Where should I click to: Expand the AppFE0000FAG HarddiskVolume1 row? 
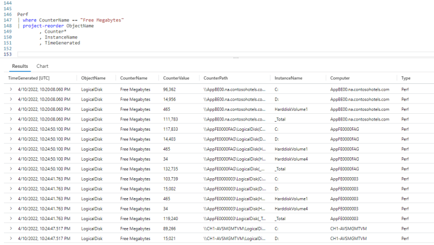point(11,149)
